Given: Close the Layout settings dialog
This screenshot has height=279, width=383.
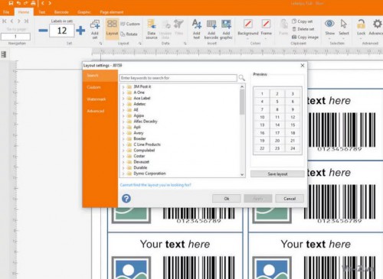Looking at the screenshot, I should pyautogui.click(x=303, y=66).
